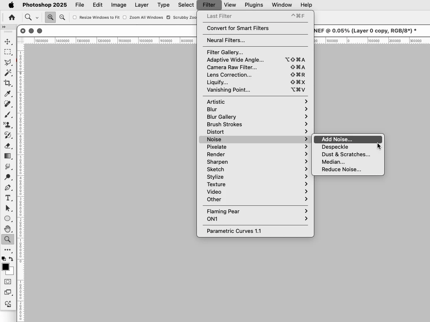Select the Pen tool
Screen dimensions: 430x322
tap(7, 187)
